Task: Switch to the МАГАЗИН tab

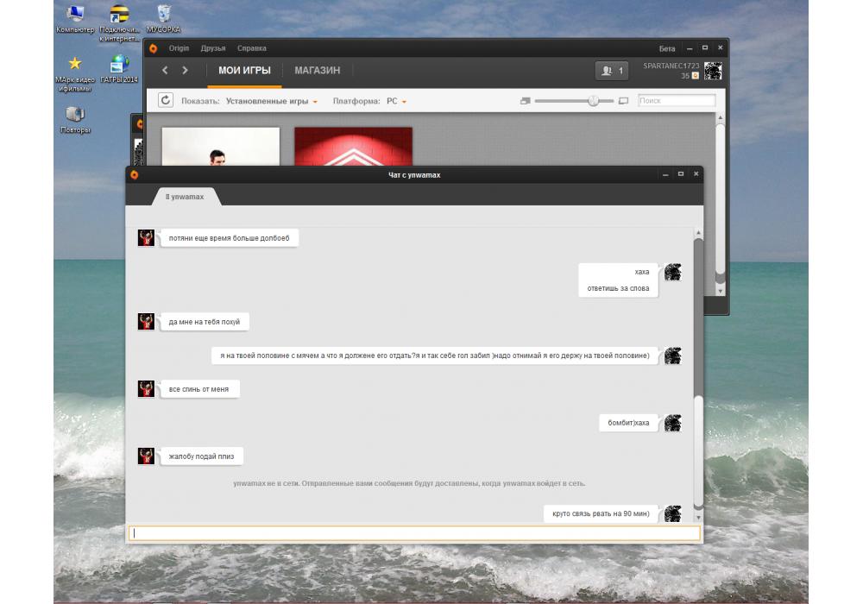Action: click(x=317, y=71)
